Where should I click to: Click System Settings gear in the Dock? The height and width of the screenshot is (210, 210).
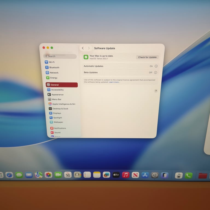(155, 175)
